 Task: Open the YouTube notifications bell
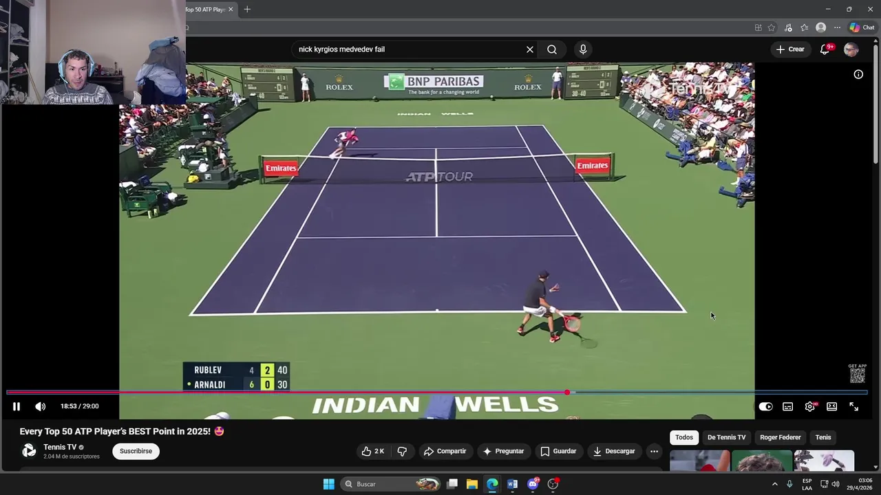825,49
